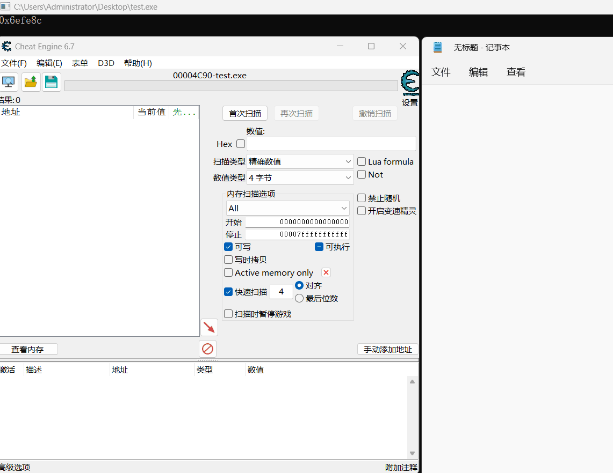This screenshot has height=473, width=613.
Task: Click the 地址 column header in results
Action: tap(67, 113)
